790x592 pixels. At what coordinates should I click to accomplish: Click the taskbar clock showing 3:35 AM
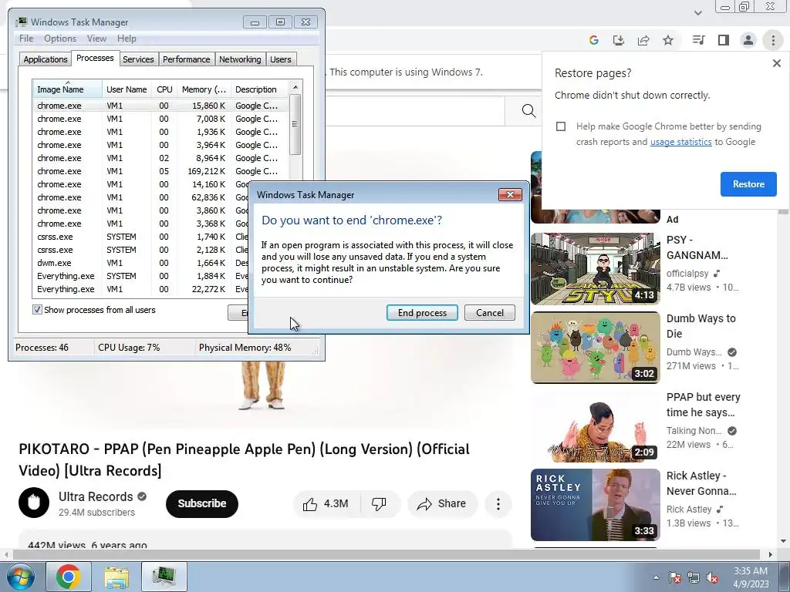point(750,577)
